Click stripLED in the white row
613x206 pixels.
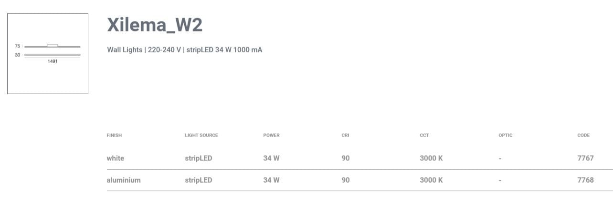(x=198, y=158)
